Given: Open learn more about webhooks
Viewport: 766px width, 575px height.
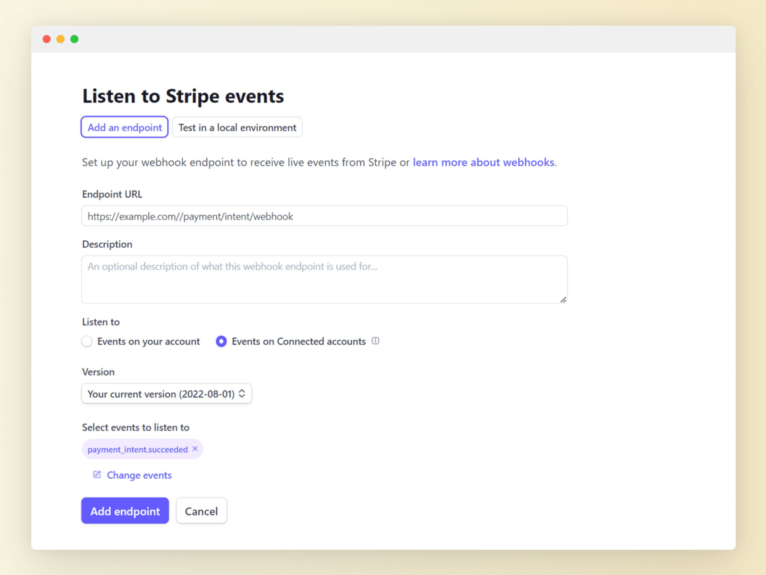Looking at the screenshot, I should tap(483, 162).
